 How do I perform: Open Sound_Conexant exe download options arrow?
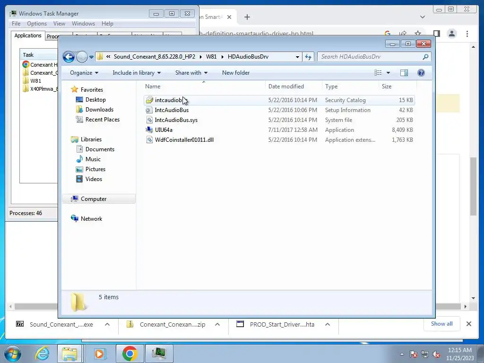(x=107, y=324)
